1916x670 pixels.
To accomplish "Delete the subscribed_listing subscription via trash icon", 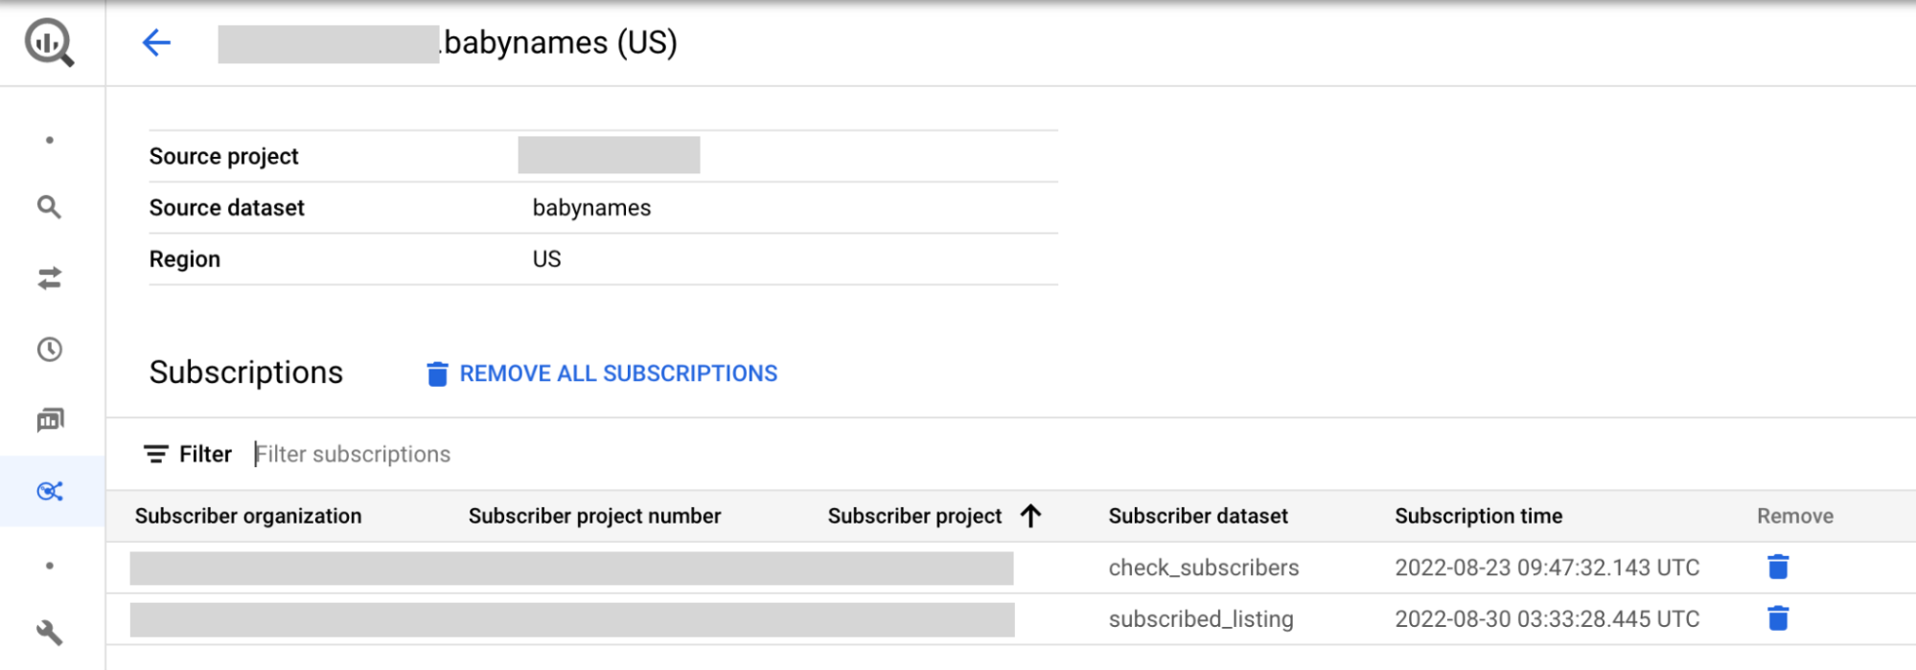I will tap(1778, 618).
